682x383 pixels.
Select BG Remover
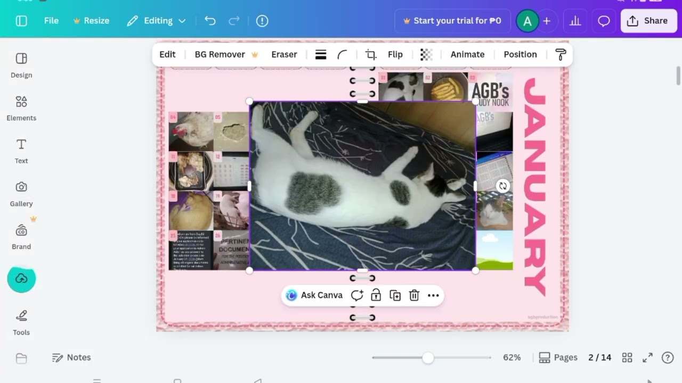(x=226, y=54)
